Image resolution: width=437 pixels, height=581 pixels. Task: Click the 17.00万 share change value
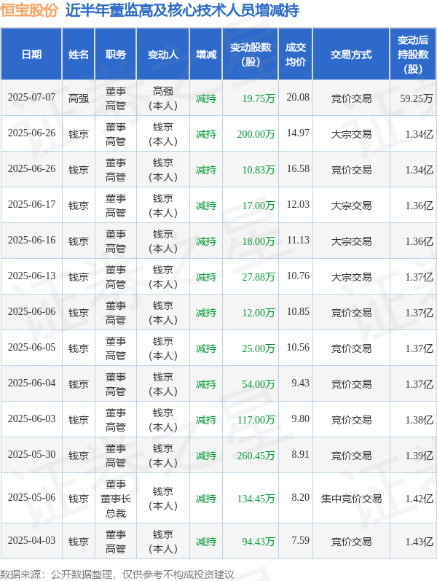coord(259,206)
